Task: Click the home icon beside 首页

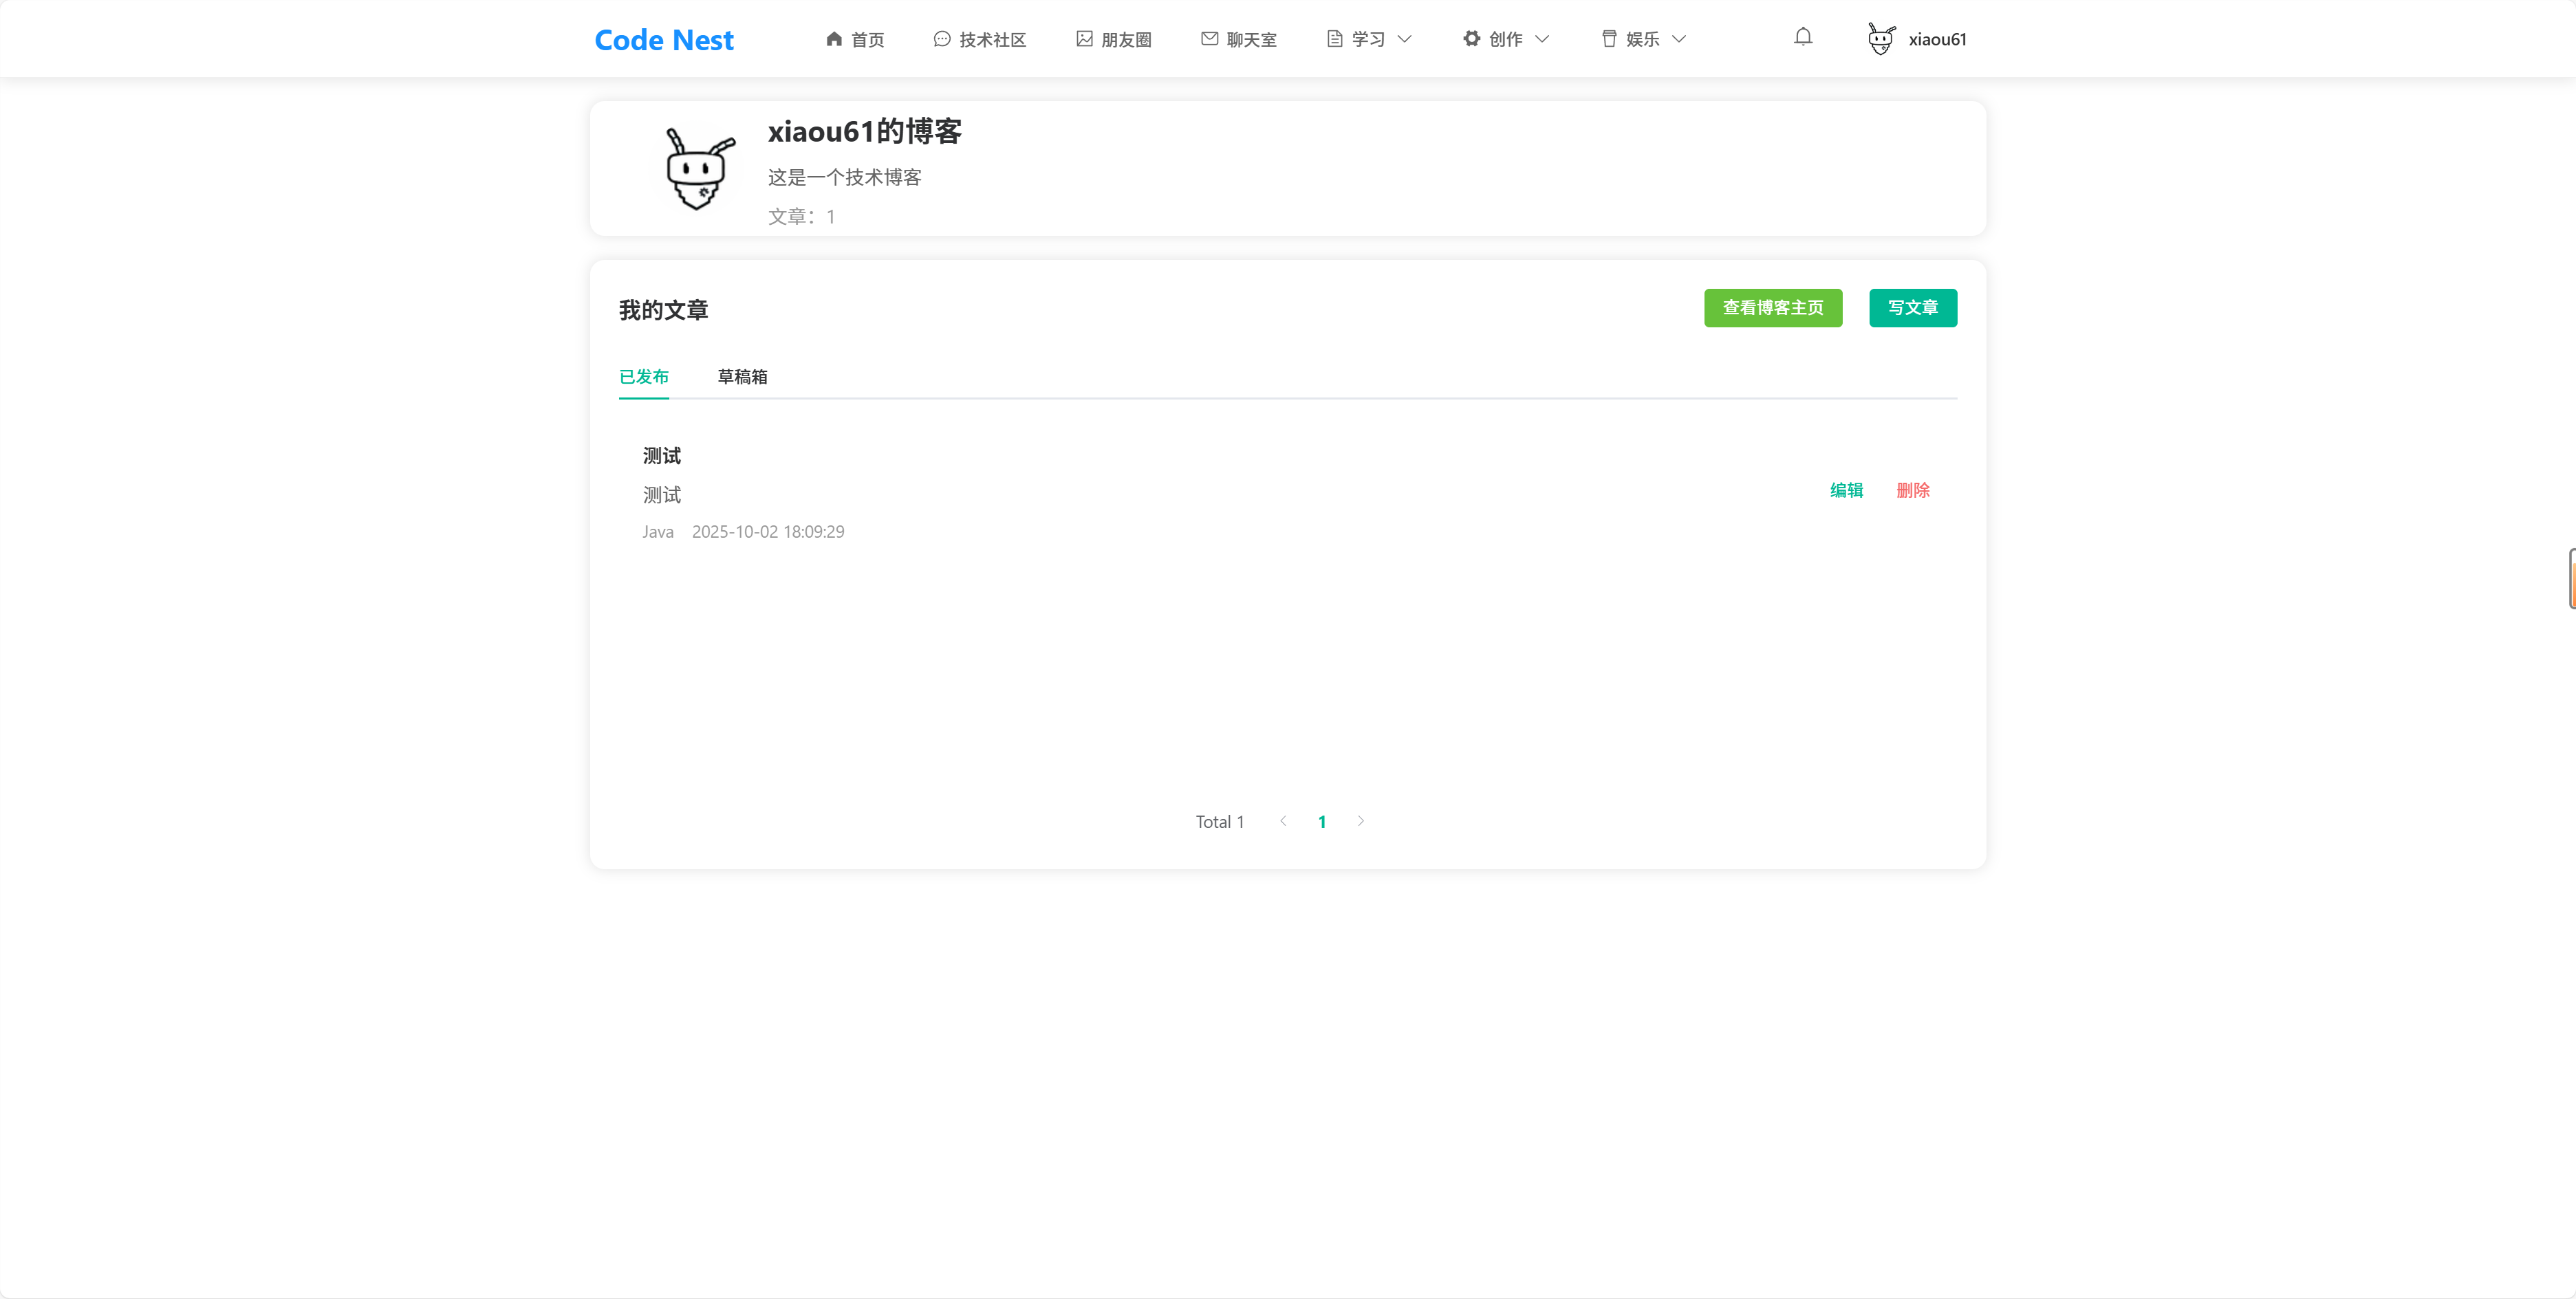Action: point(834,39)
